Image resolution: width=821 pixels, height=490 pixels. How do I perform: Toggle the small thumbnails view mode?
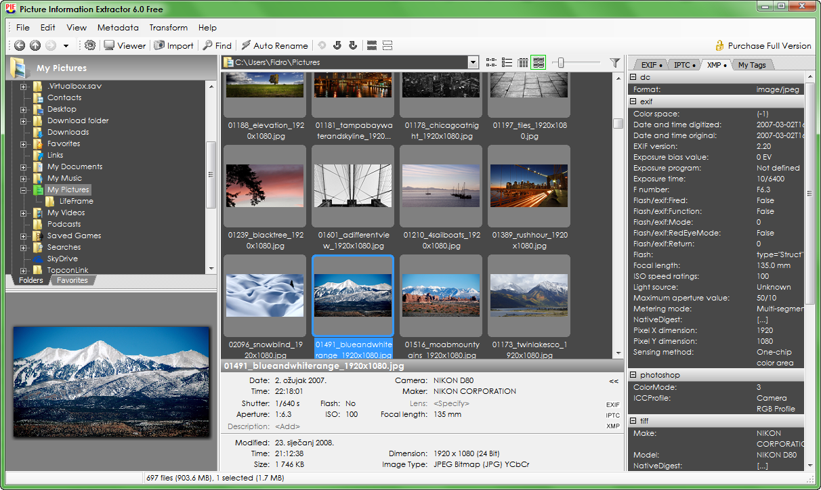click(x=491, y=62)
